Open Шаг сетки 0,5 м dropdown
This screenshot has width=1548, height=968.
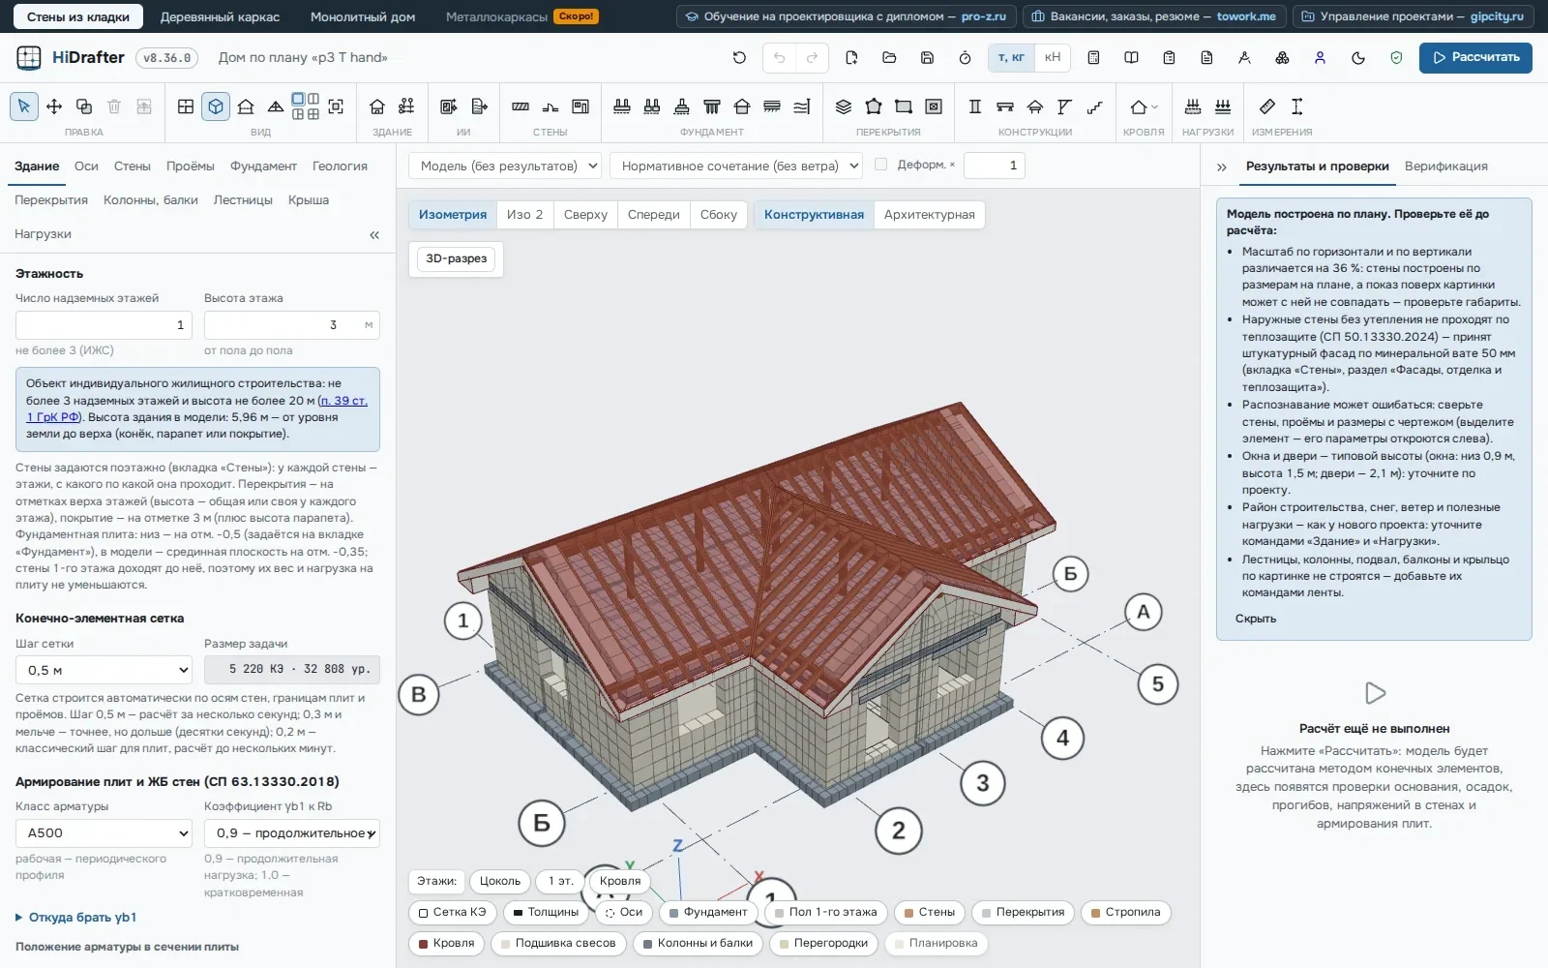click(x=104, y=670)
